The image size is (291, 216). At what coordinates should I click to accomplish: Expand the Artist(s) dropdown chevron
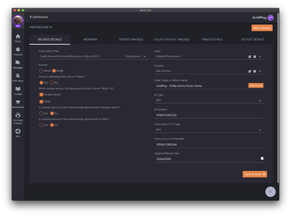[260, 71]
